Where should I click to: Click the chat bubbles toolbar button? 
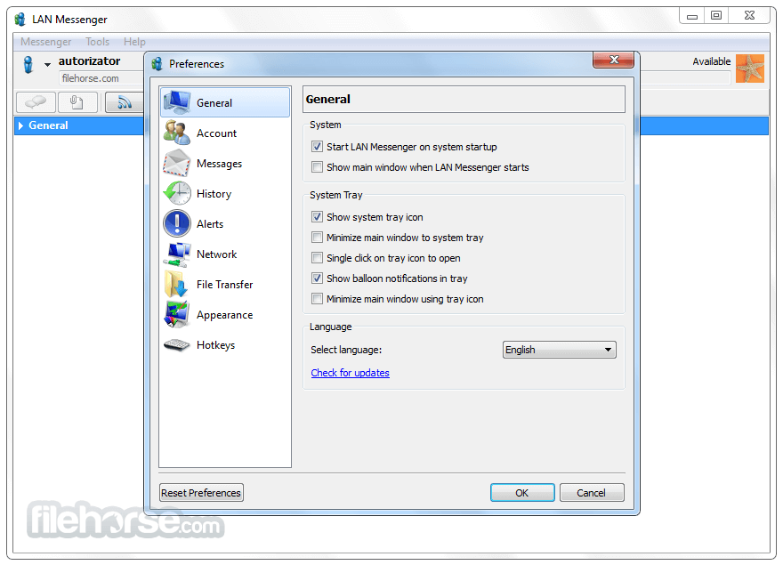(x=36, y=102)
